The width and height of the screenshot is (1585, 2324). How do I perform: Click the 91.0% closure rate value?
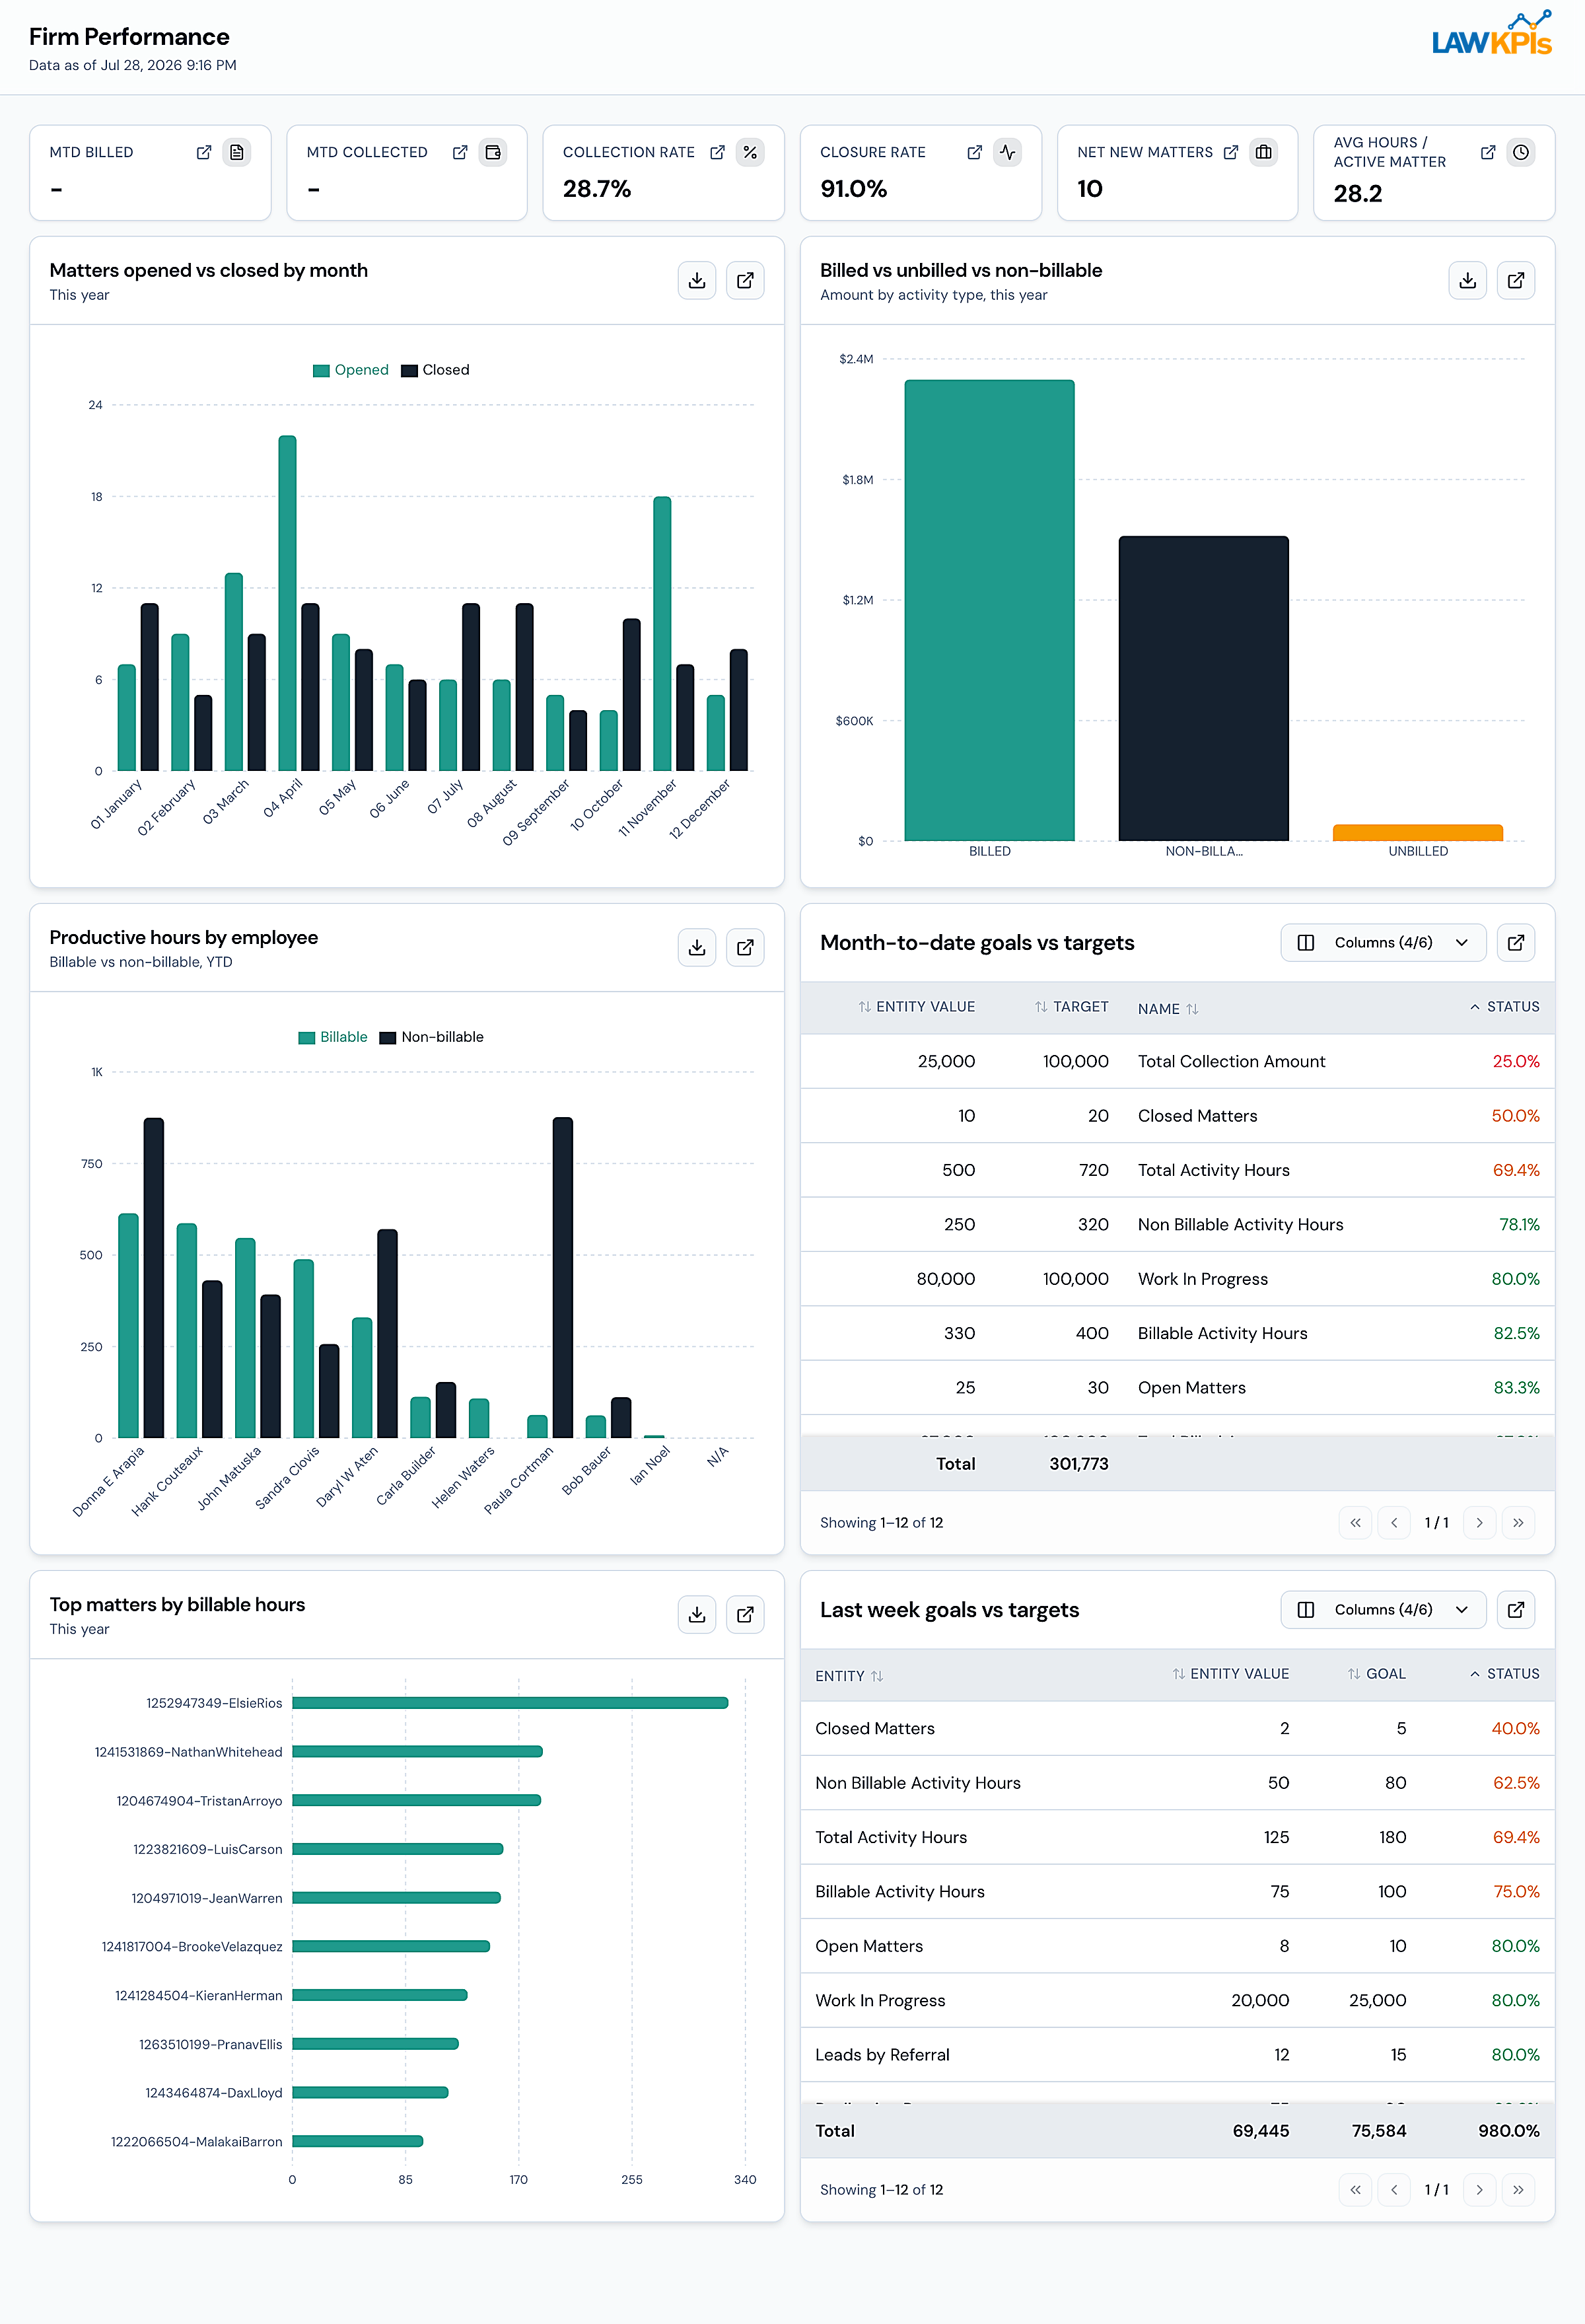pyautogui.click(x=854, y=189)
